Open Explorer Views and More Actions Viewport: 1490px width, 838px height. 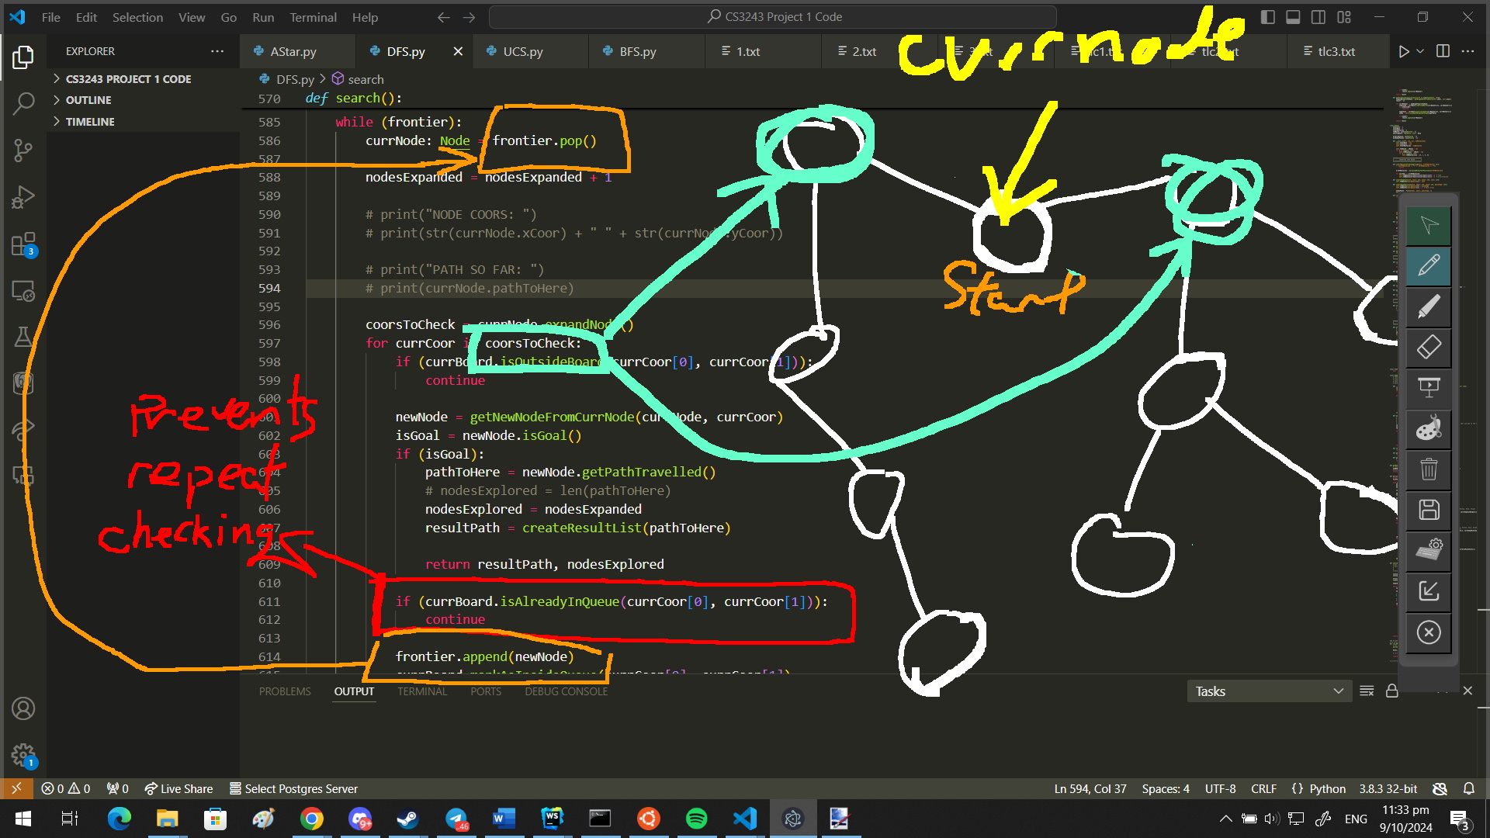coord(217,51)
